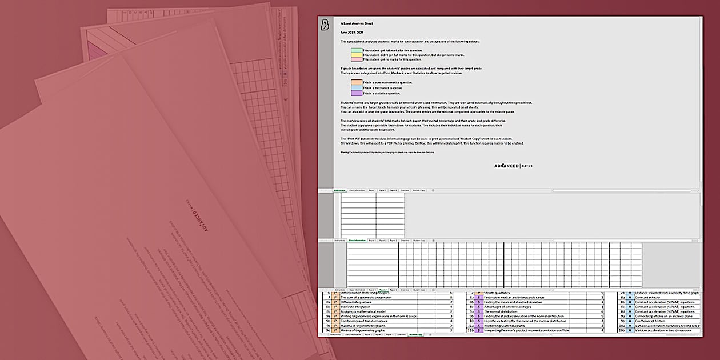The height and width of the screenshot is (360, 720).
Task: Switch to the Instructions tab in the bottommost tab bar
Action: coord(337,334)
